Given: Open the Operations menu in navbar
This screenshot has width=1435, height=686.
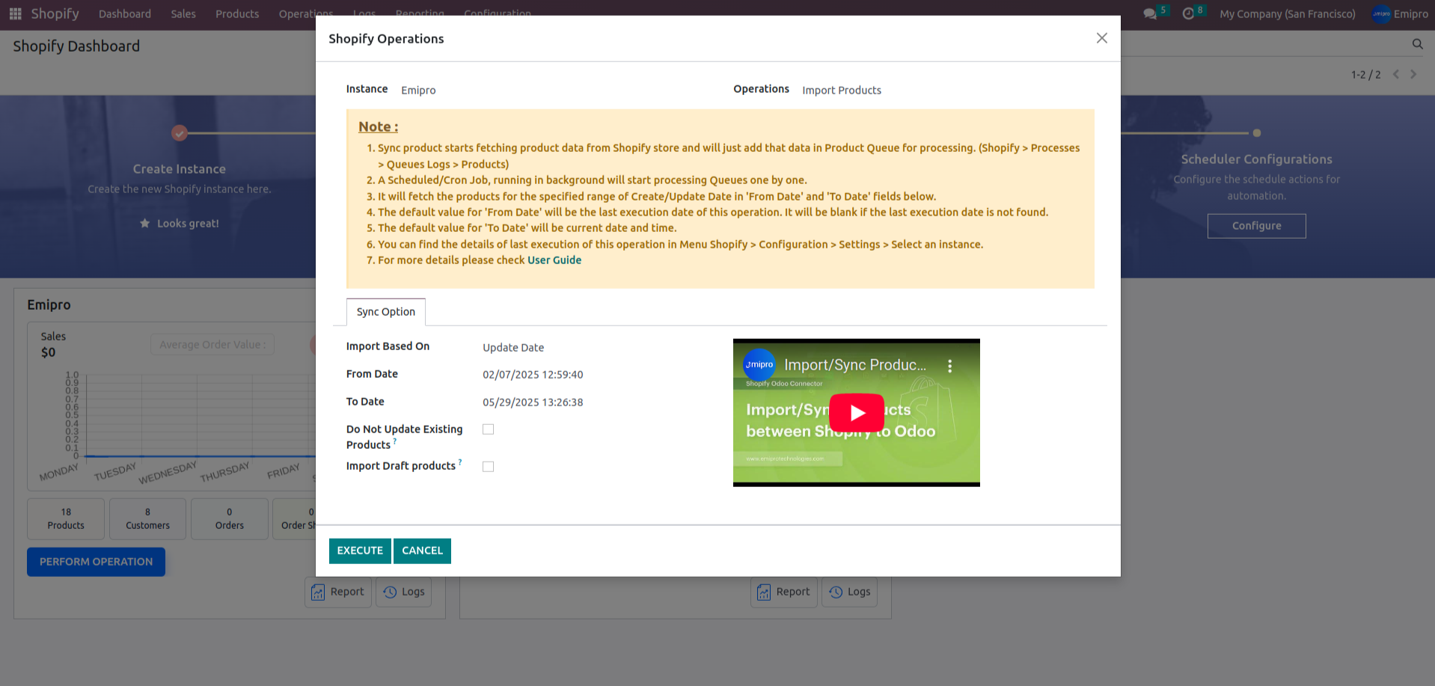Looking at the screenshot, I should pyautogui.click(x=306, y=13).
